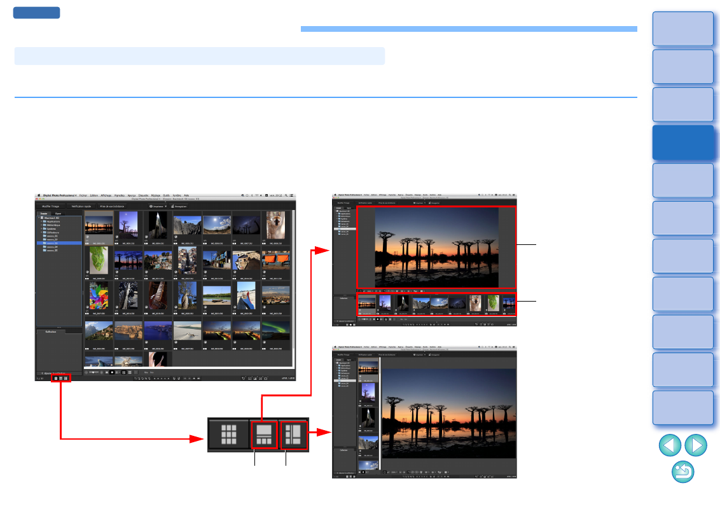Click the small horizontal-thumbnail layout icon in the multi-thumbnail window
The image size is (720, 509).
click(x=60, y=379)
